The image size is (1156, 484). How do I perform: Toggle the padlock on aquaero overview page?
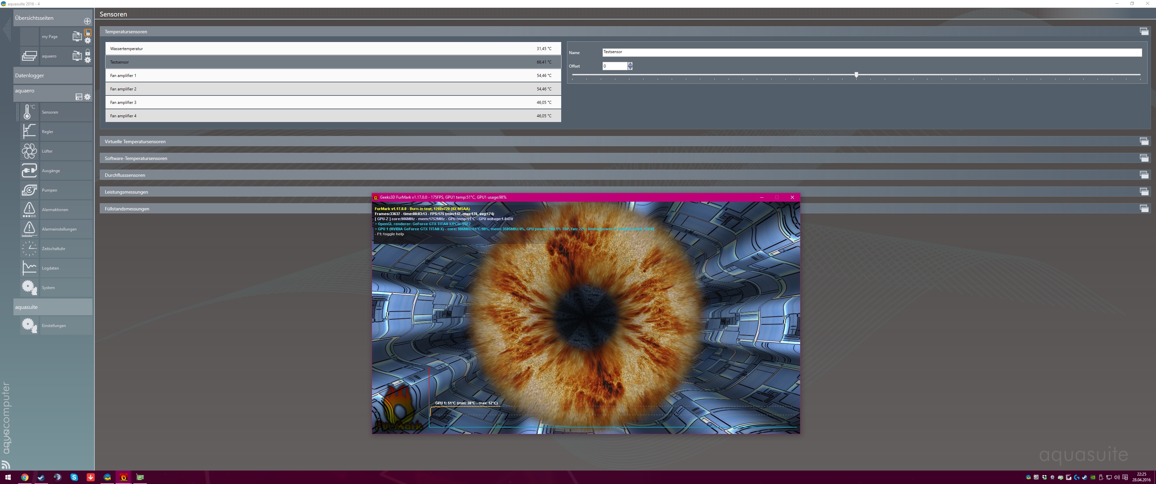click(88, 52)
